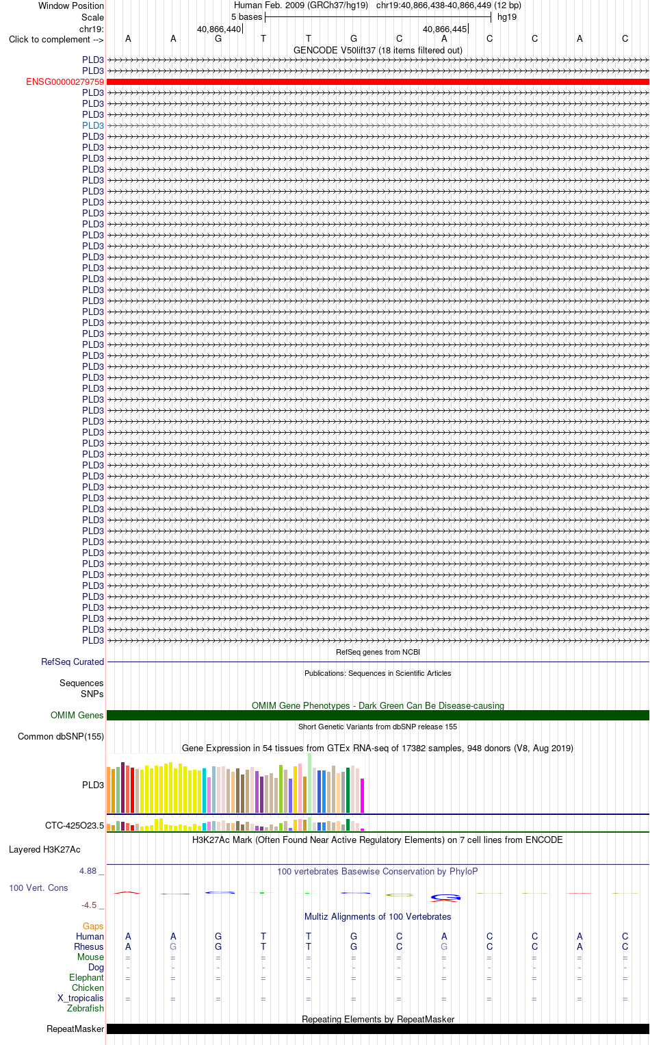Select the Chicken alignment row label
This screenshot has height=1045, width=650.
88,987
